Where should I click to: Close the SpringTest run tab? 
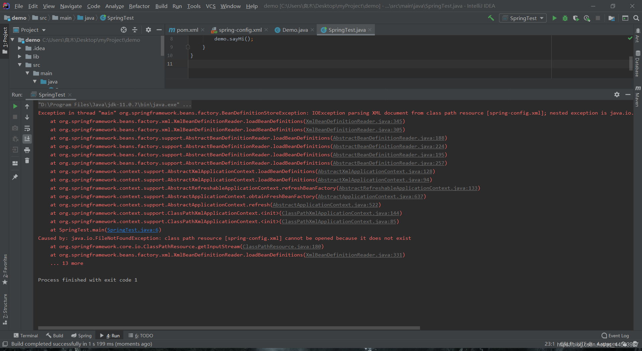click(70, 95)
